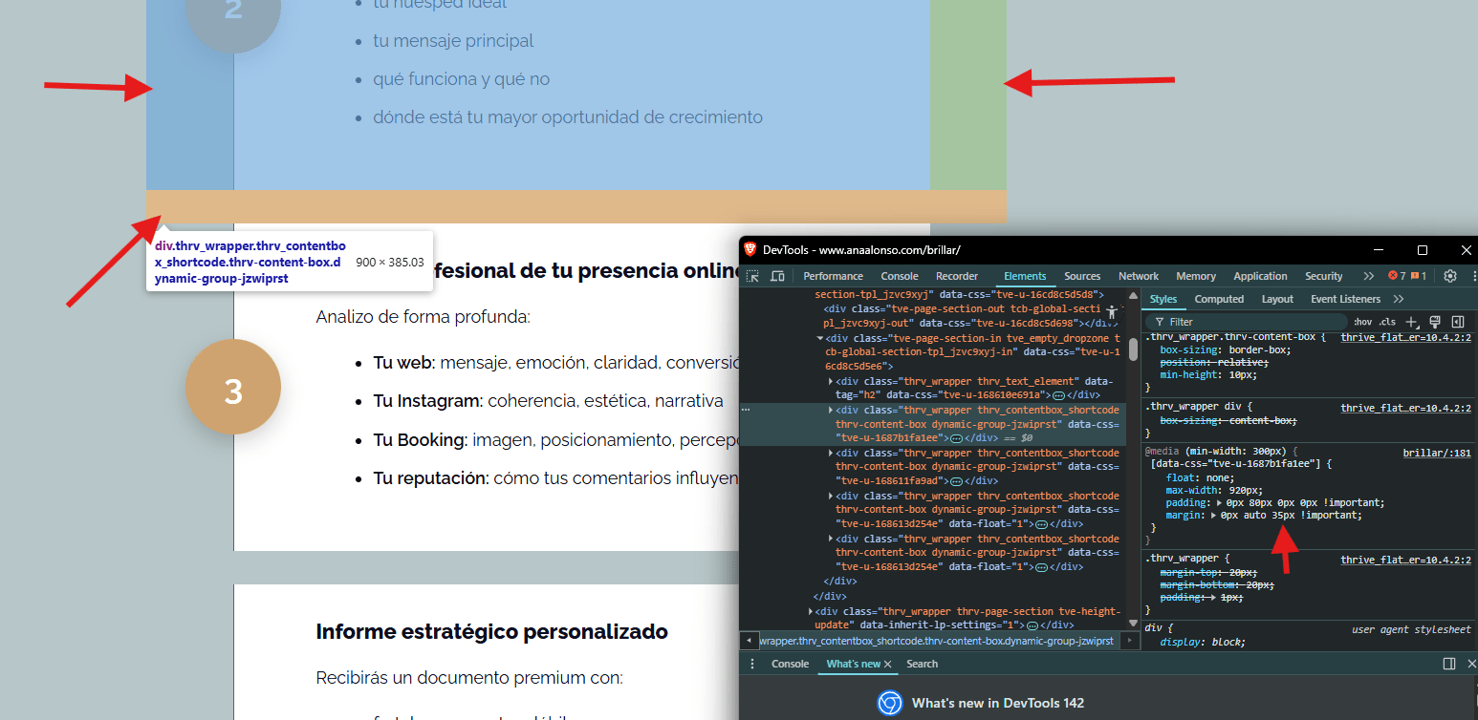Click the red error count badge
The height and width of the screenshot is (720, 1478).
coord(1397,276)
